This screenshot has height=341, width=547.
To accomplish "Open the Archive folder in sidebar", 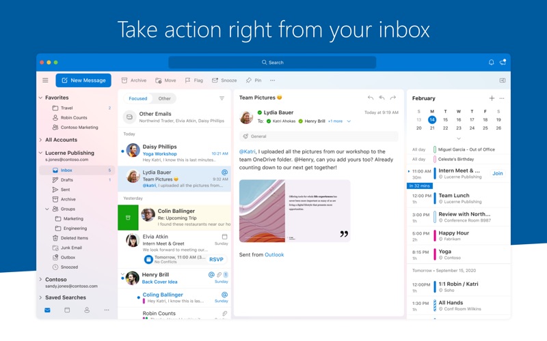I will pyautogui.click(x=77, y=199).
